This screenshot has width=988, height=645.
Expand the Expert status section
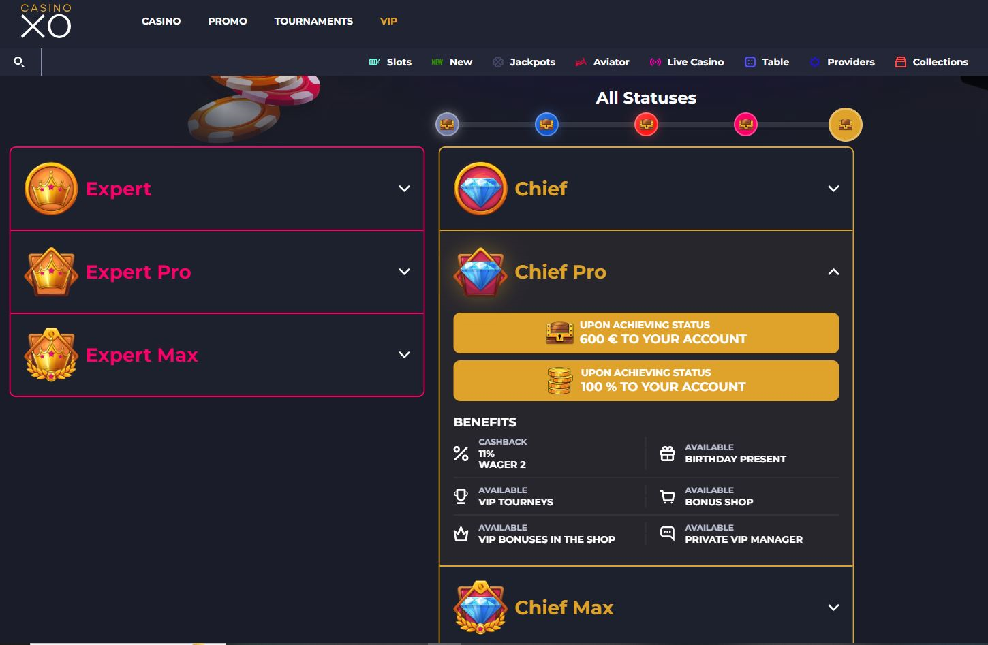coord(404,189)
